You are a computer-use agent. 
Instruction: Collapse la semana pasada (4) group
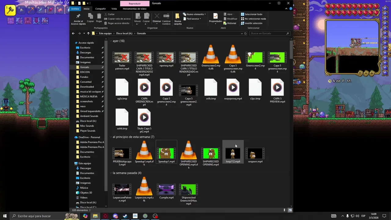(x=111, y=173)
